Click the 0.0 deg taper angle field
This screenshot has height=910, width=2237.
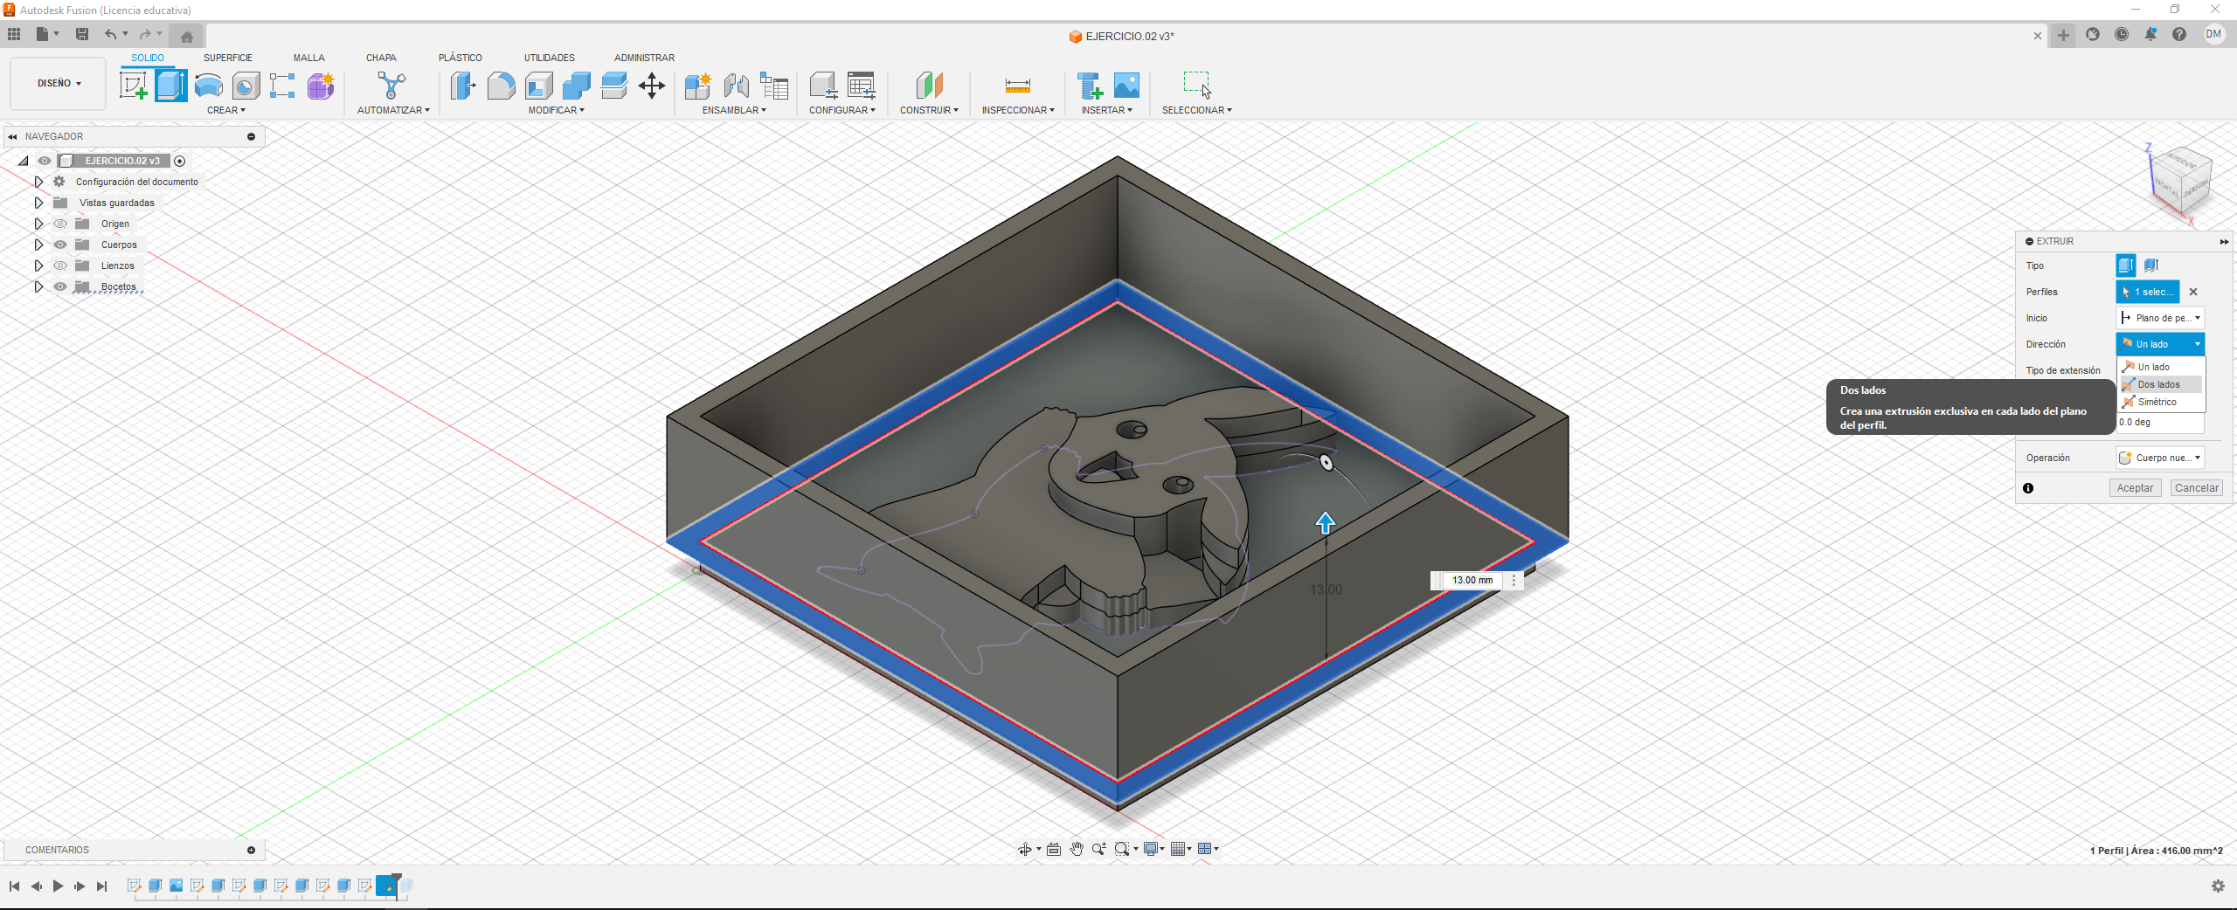coord(2160,423)
